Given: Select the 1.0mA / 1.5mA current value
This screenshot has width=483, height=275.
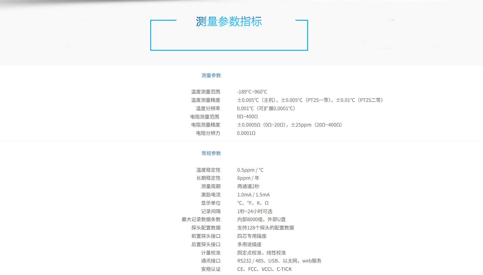Looking at the screenshot, I should pyautogui.click(x=253, y=195).
